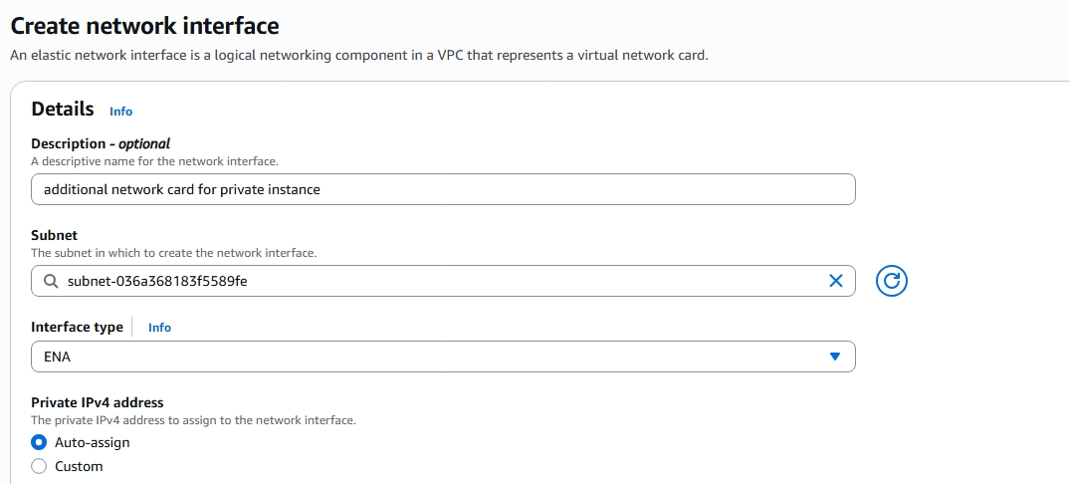1069x484 pixels.
Task: Open the Info link beside Interface type
Action: tap(159, 327)
